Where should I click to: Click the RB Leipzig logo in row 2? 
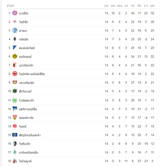pyautogui.click(x=15, y=22)
